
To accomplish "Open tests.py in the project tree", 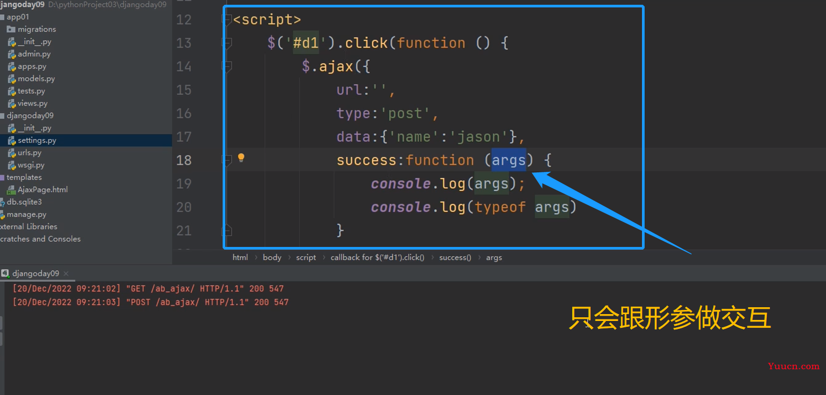I will 31,91.
